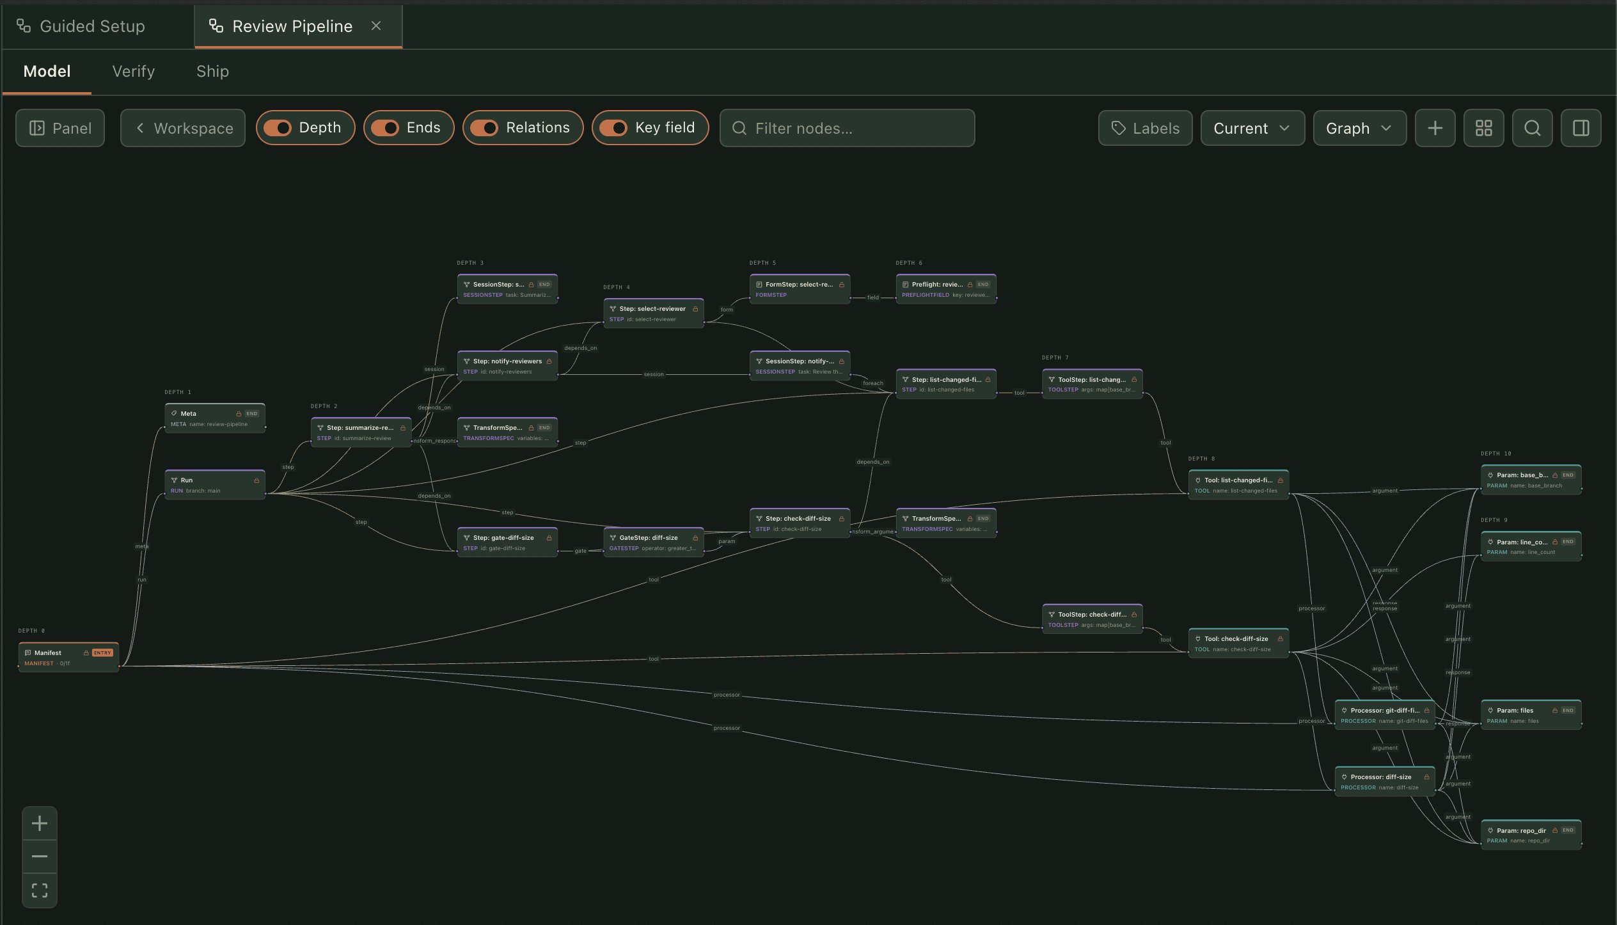Click the add plus icon in toolbar
The width and height of the screenshot is (1617, 925).
pos(1435,129)
